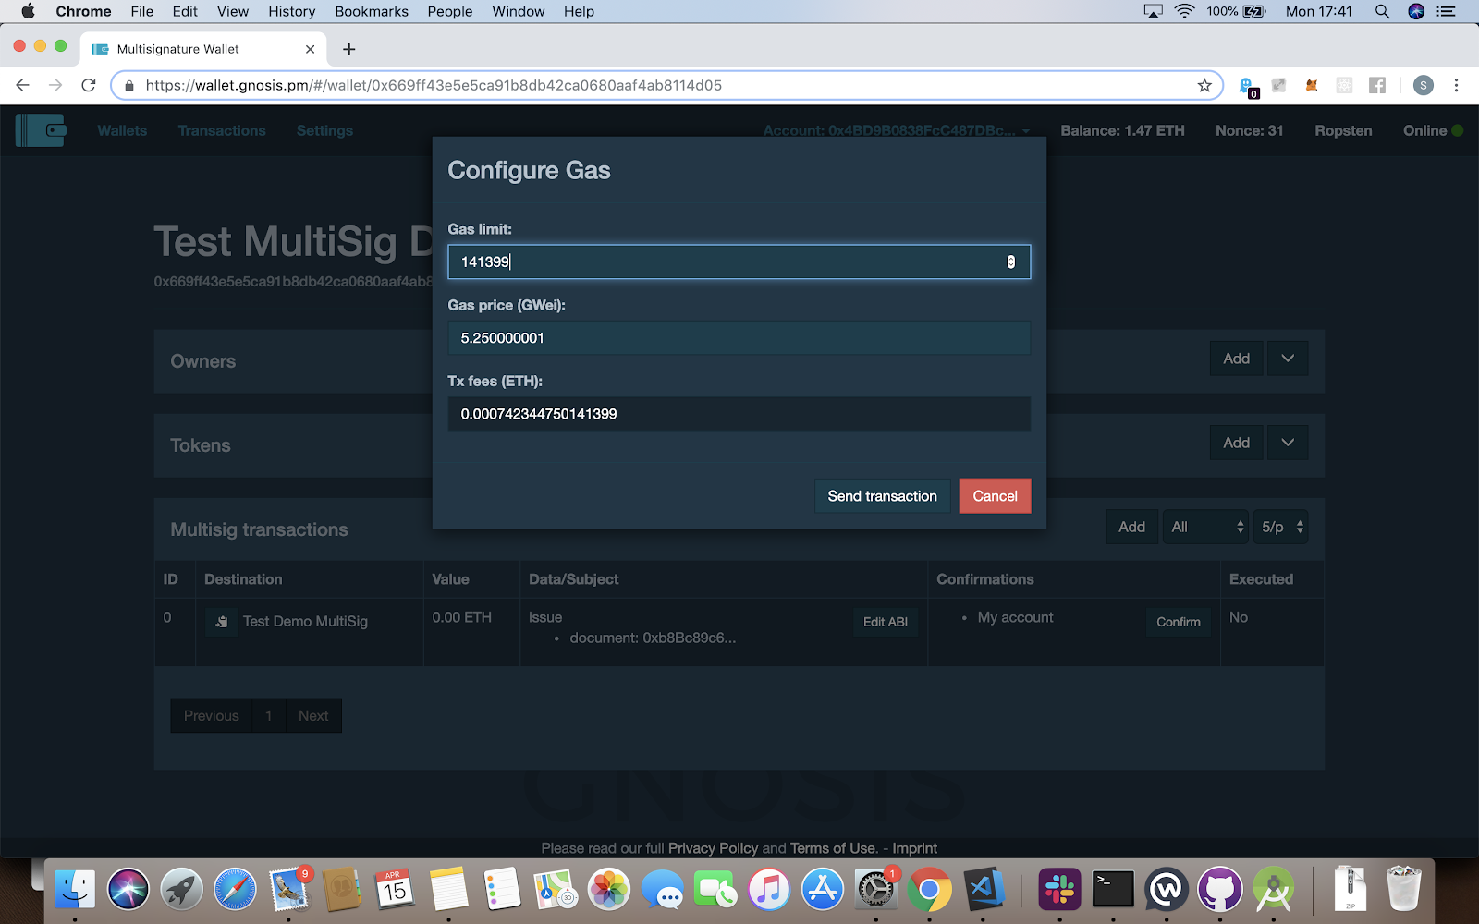Click the Gnosis wallet logo icon

pyautogui.click(x=41, y=130)
